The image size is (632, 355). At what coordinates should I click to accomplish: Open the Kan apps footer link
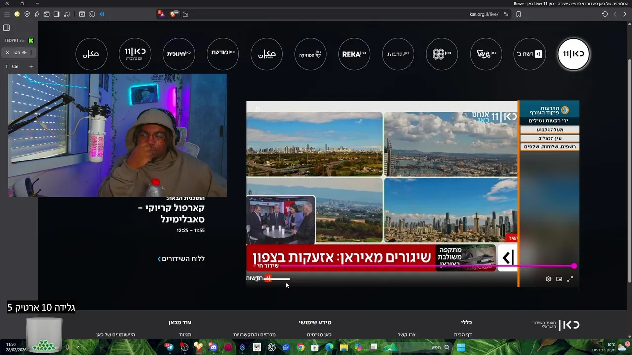click(116, 335)
